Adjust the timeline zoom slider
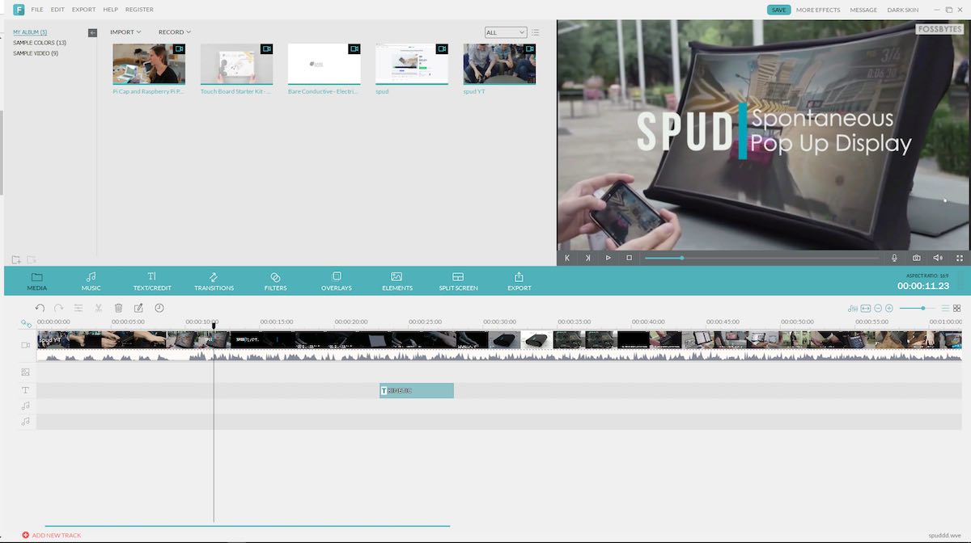Viewport: 971px width, 543px height. click(923, 308)
